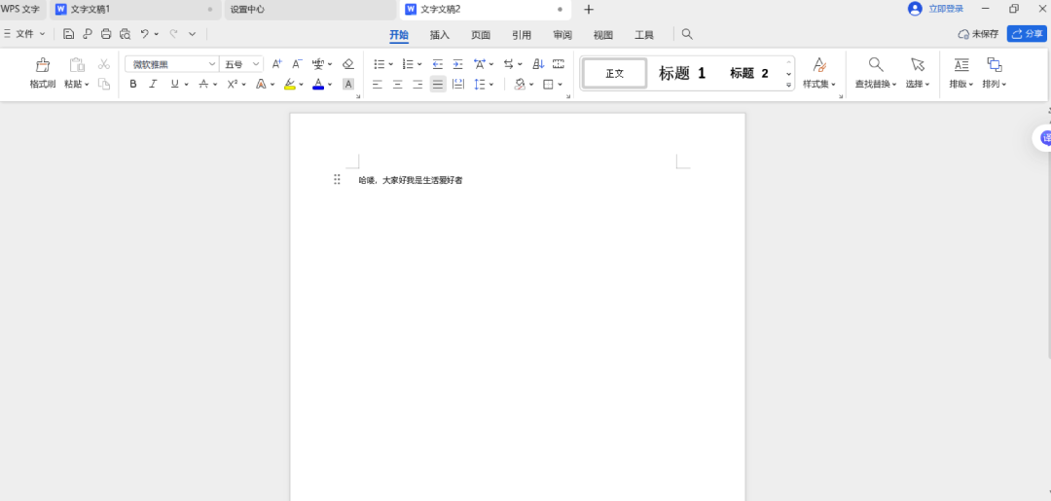Apply distributed alignment

458,85
